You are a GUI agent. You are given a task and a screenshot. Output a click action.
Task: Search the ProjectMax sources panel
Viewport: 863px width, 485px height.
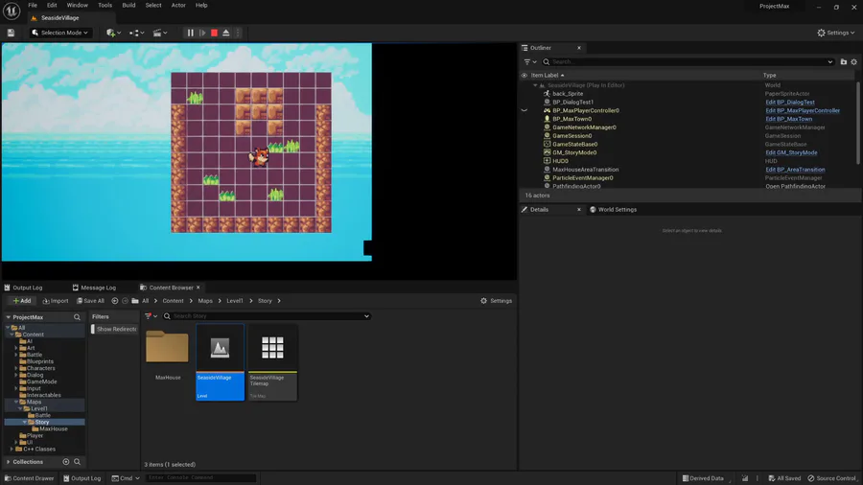click(77, 317)
